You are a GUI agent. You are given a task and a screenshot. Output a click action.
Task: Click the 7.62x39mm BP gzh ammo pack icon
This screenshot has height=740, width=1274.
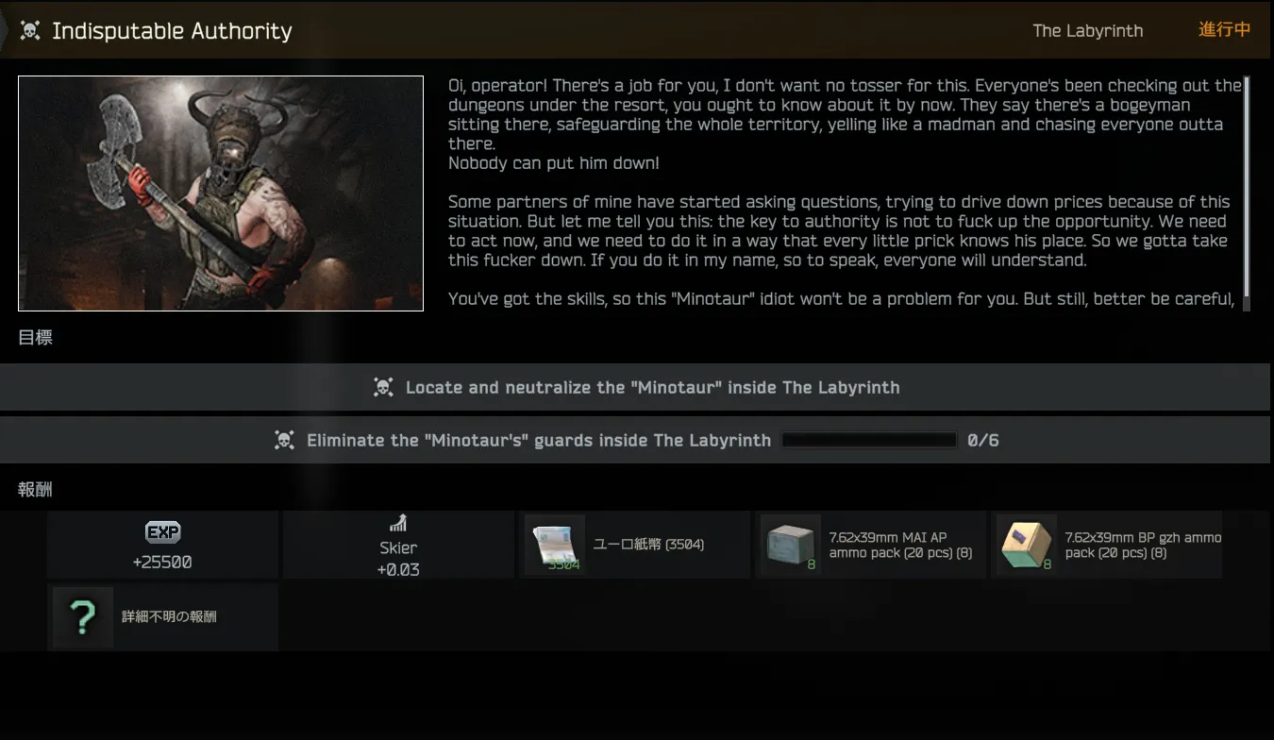coord(1027,545)
